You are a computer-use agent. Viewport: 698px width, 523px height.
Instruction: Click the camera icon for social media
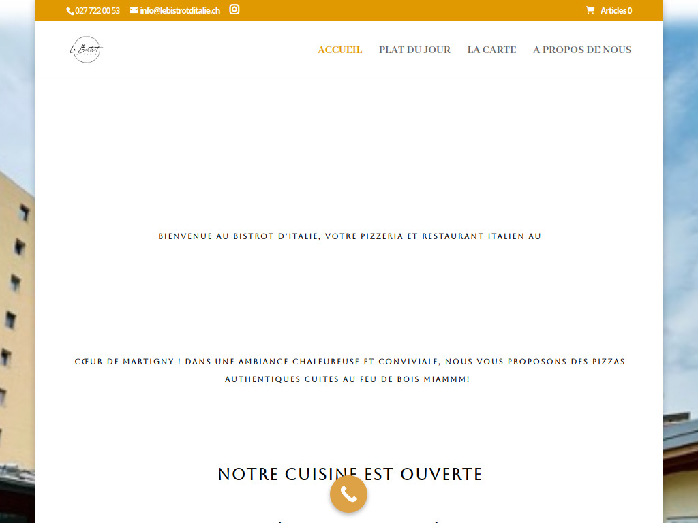[234, 10]
